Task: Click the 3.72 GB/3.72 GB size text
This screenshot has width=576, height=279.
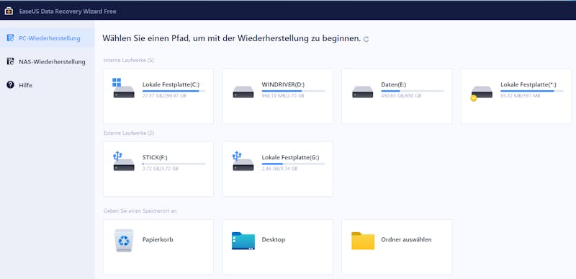Action: point(160,169)
